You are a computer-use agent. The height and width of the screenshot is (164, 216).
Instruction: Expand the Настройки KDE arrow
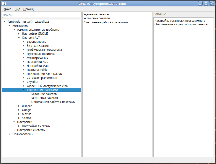[x=24, y=62]
